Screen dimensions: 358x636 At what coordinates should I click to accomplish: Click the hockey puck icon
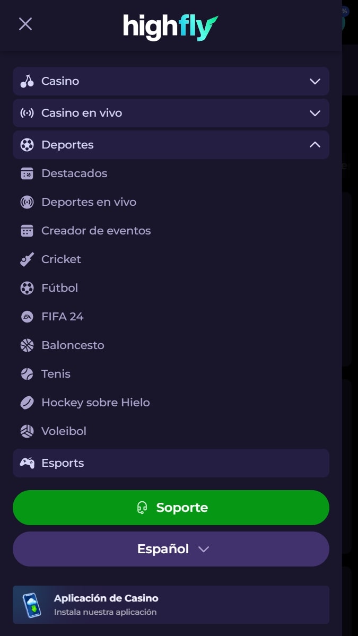27,403
